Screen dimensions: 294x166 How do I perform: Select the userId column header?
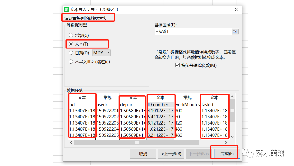click(x=102, y=105)
